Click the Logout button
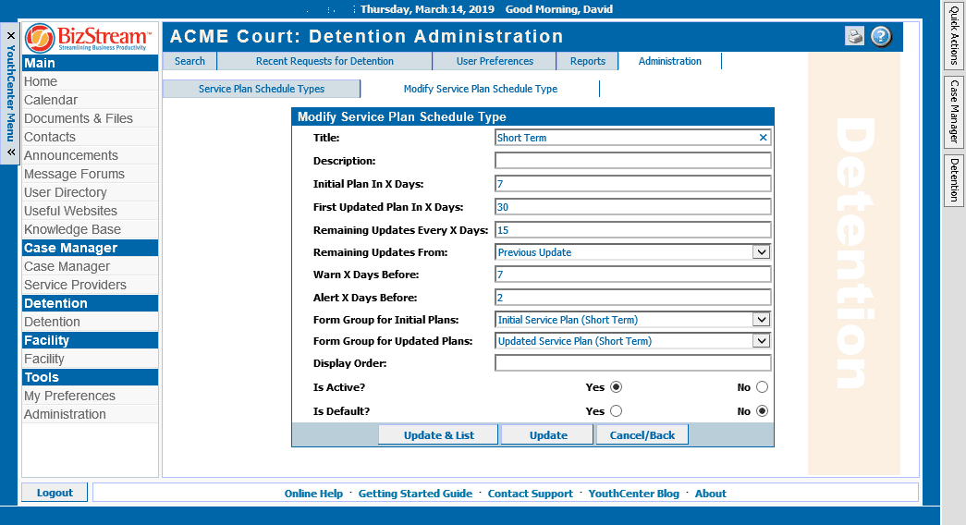 coord(55,493)
